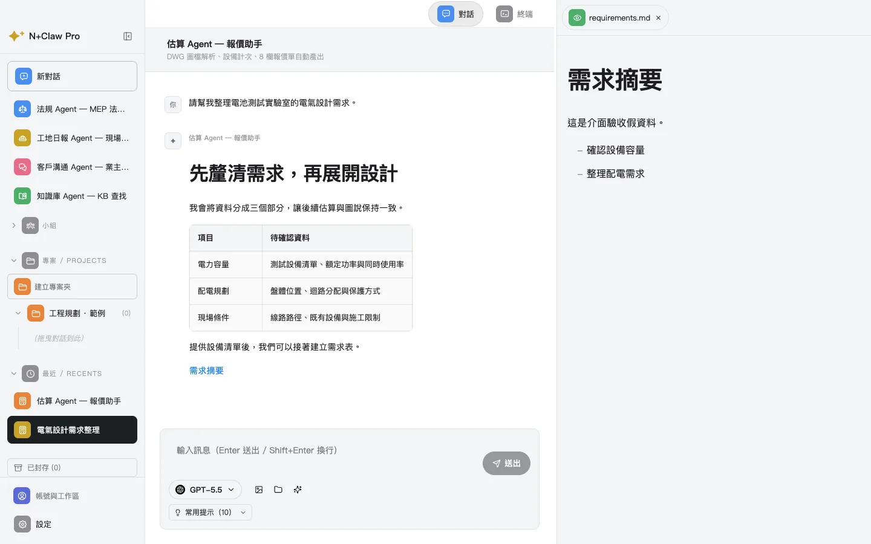
Task: Collapse the 最近 / RECENTS section chevron
Action: coord(14,374)
